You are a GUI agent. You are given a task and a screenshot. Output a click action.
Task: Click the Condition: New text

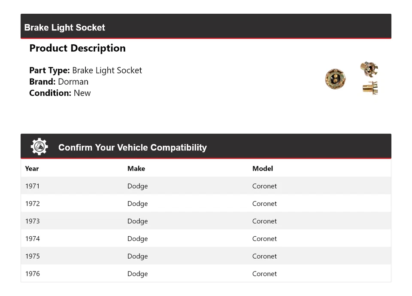coord(60,93)
